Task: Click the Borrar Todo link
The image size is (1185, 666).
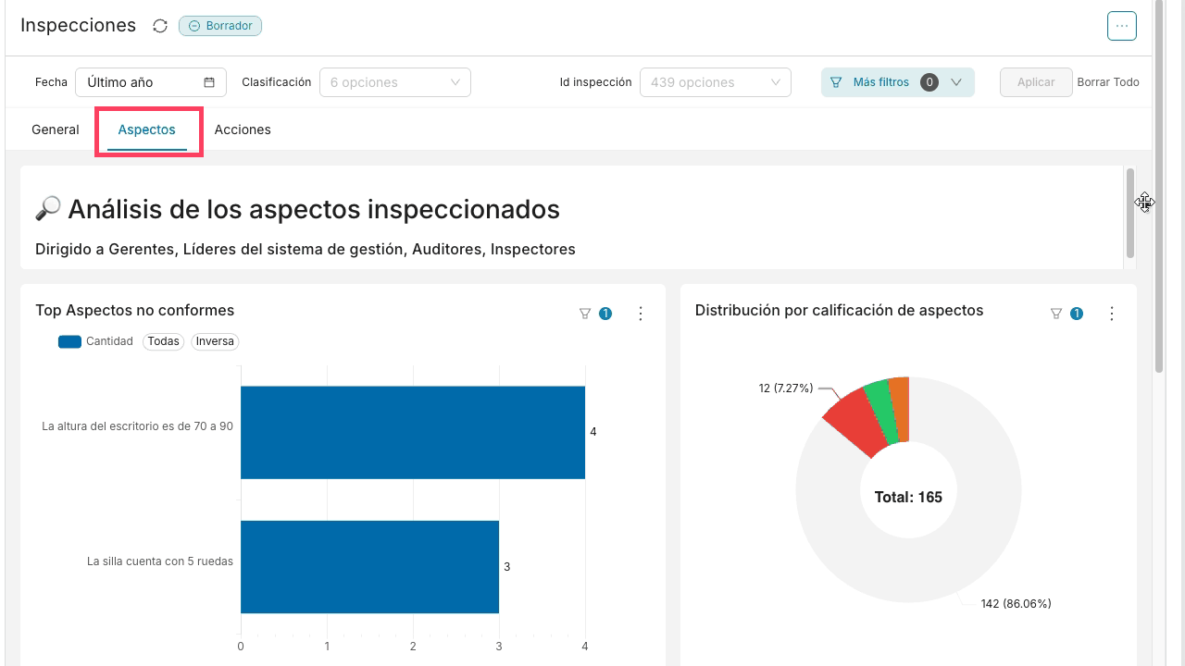Action: (x=1108, y=82)
